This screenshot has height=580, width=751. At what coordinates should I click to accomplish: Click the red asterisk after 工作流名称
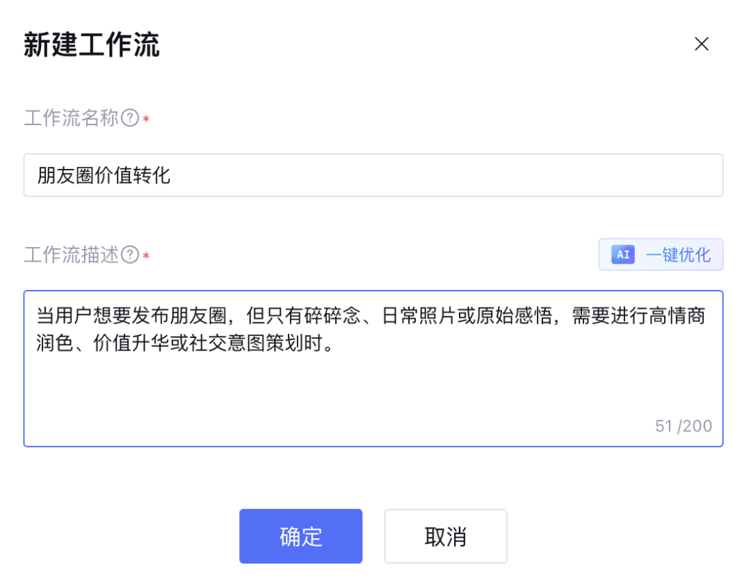pyautogui.click(x=146, y=120)
